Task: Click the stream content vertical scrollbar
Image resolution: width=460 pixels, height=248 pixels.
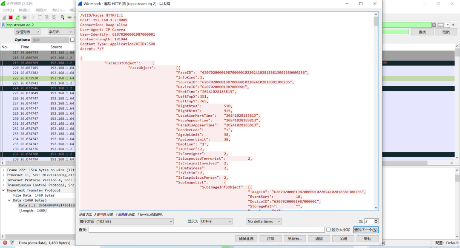Action: (376, 110)
